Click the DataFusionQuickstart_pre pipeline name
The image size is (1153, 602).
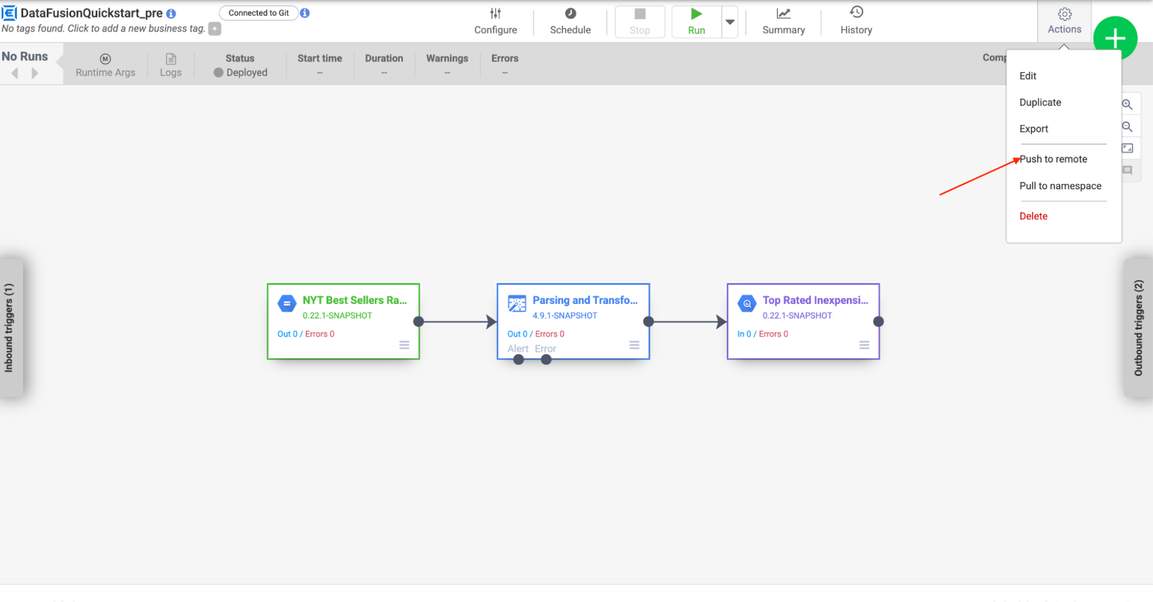coord(91,13)
